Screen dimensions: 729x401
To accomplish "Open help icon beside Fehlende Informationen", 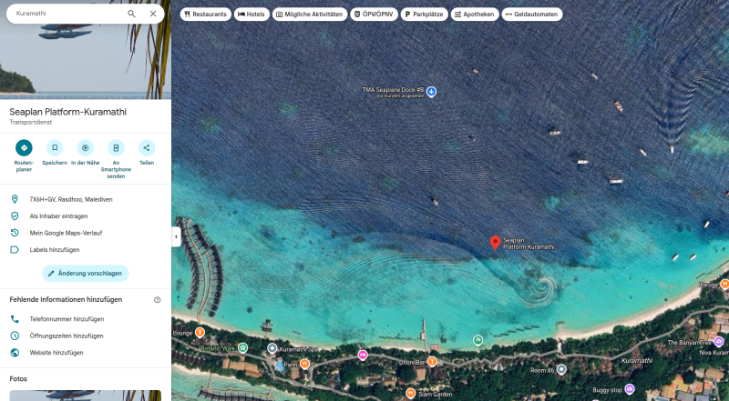I will point(157,300).
